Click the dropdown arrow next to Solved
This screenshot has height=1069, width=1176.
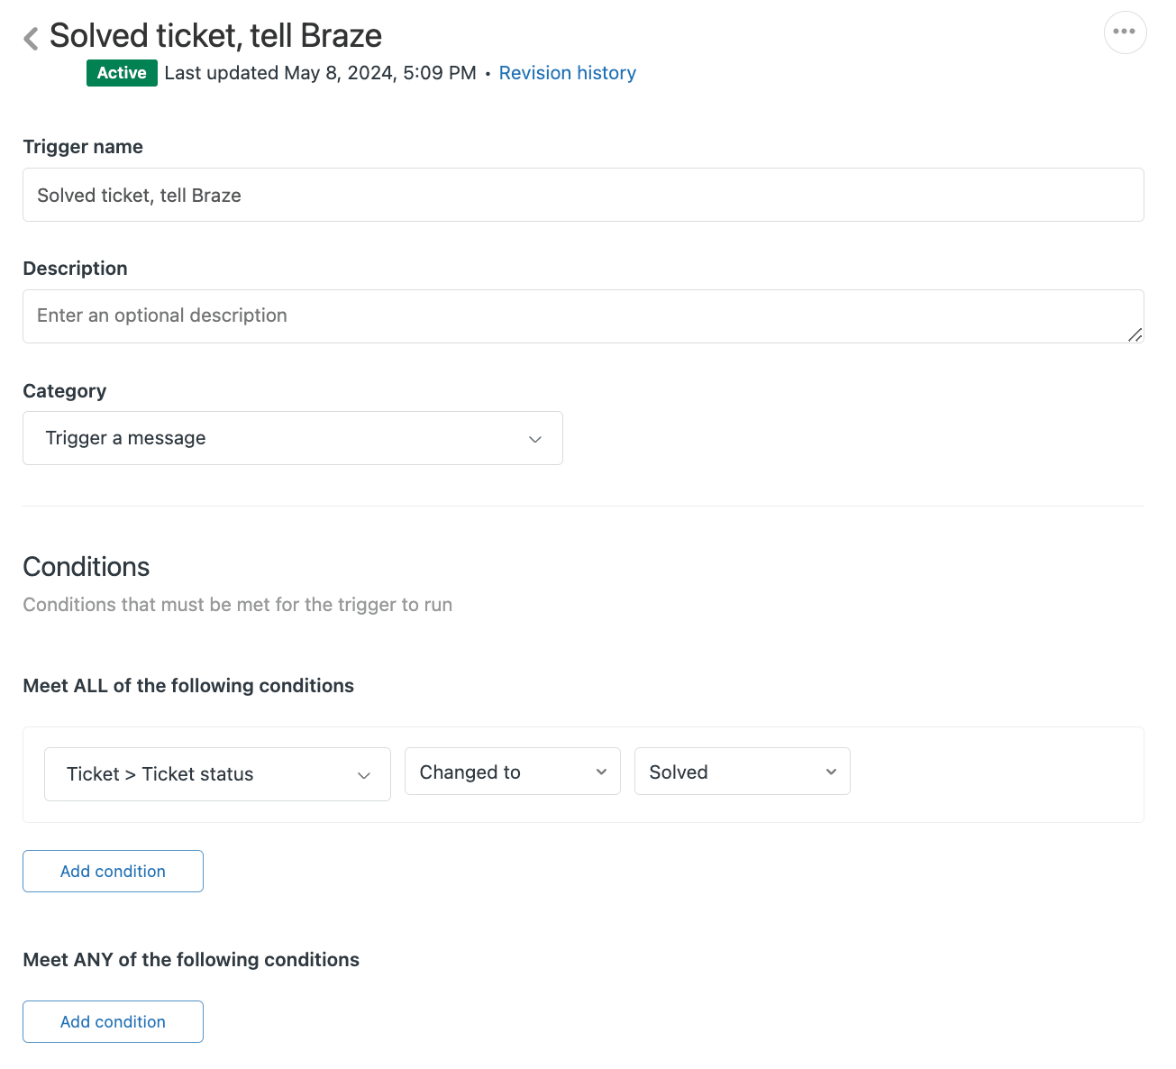click(x=830, y=772)
